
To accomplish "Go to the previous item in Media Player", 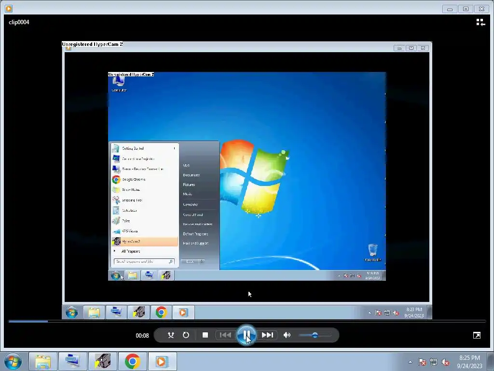I will tap(225, 335).
